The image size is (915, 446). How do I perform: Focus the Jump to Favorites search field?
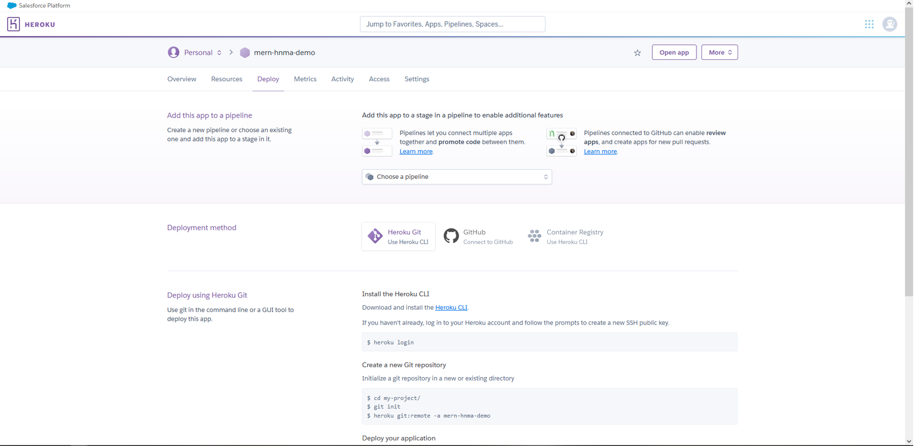(453, 24)
